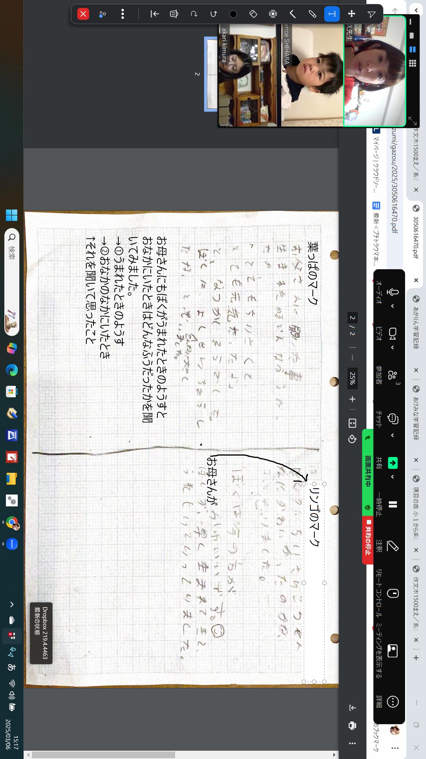Image resolution: width=426 pixels, height=759 pixels.
Task: Select the text annotation tool (highlighted blue)
Action: (x=332, y=14)
